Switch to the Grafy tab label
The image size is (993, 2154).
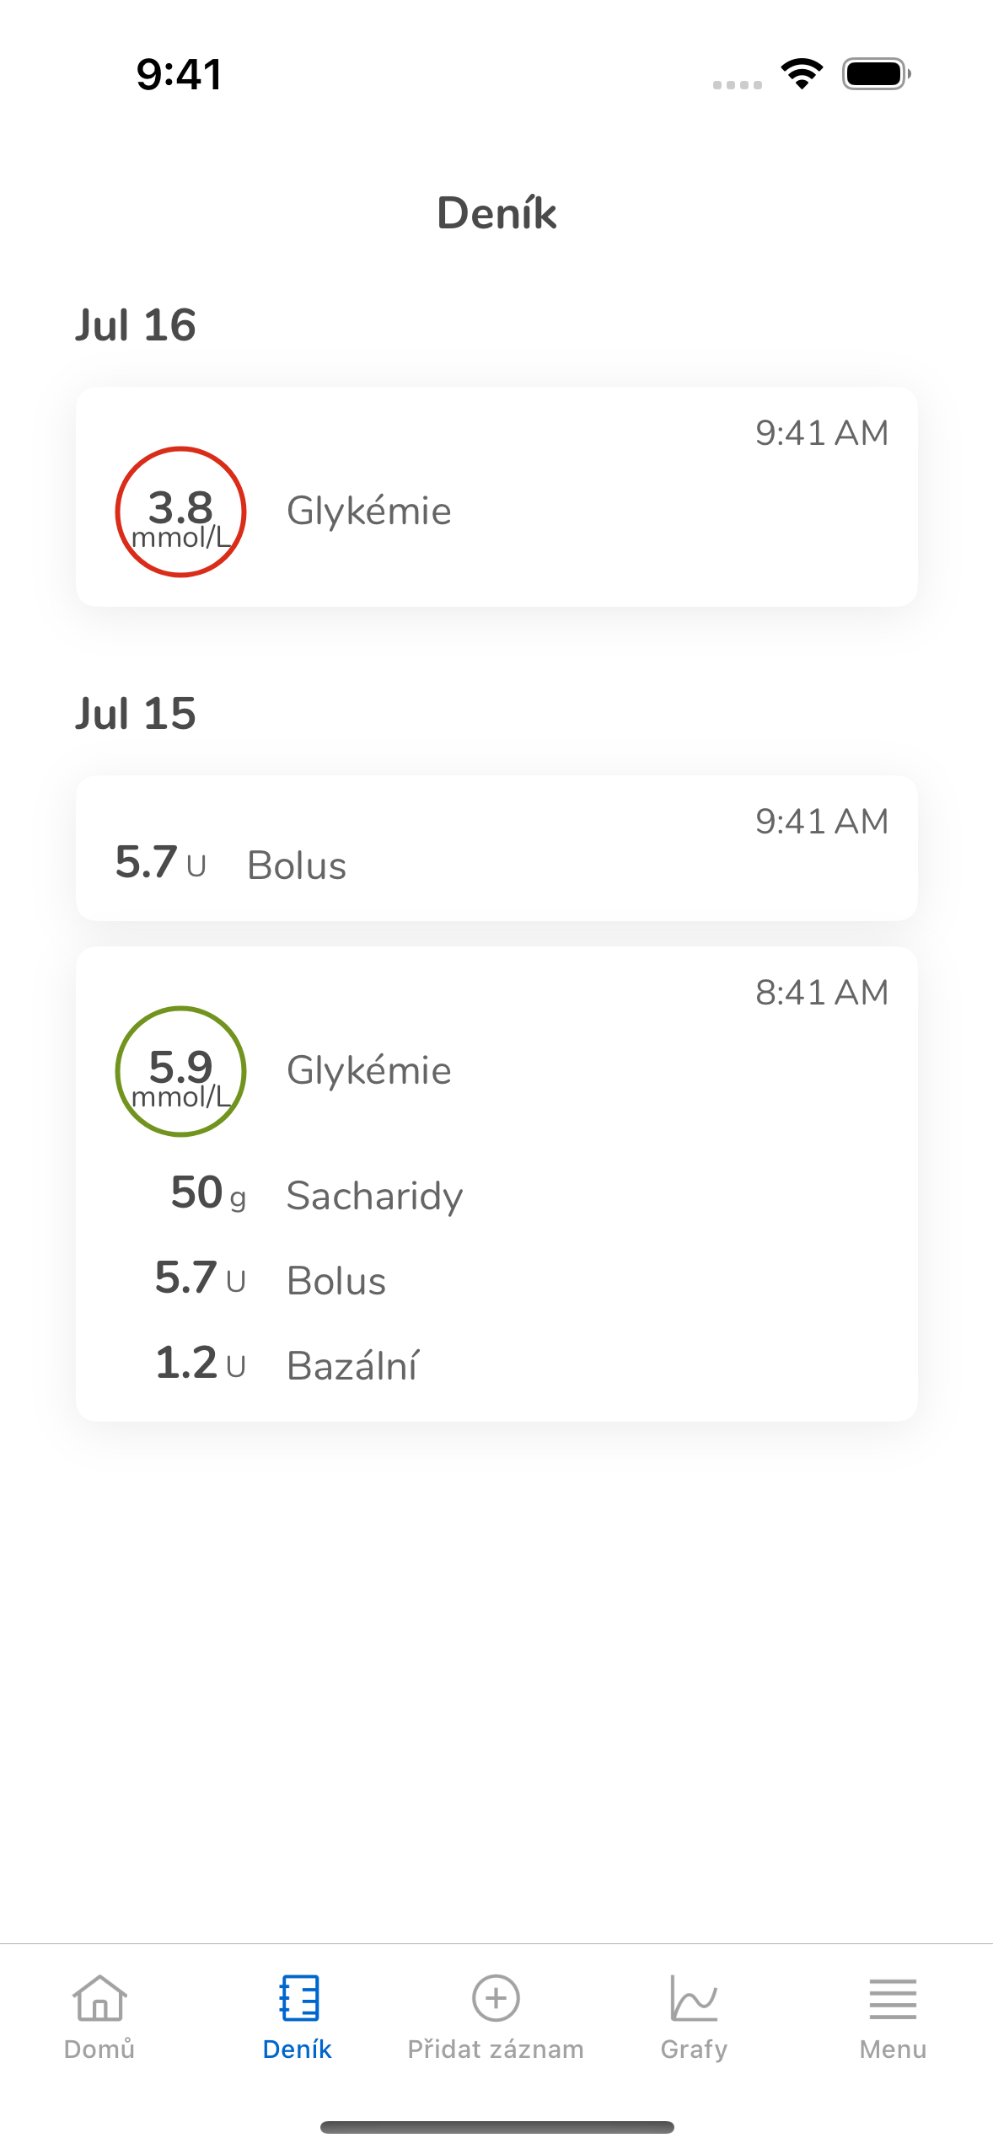coord(694,2049)
